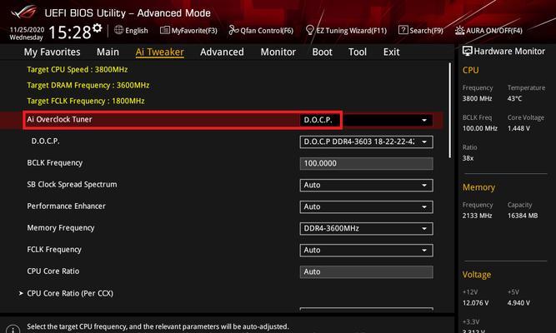The image size is (556, 333).
Task: Click the Search question mark icon
Action: (x=403, y=30)
